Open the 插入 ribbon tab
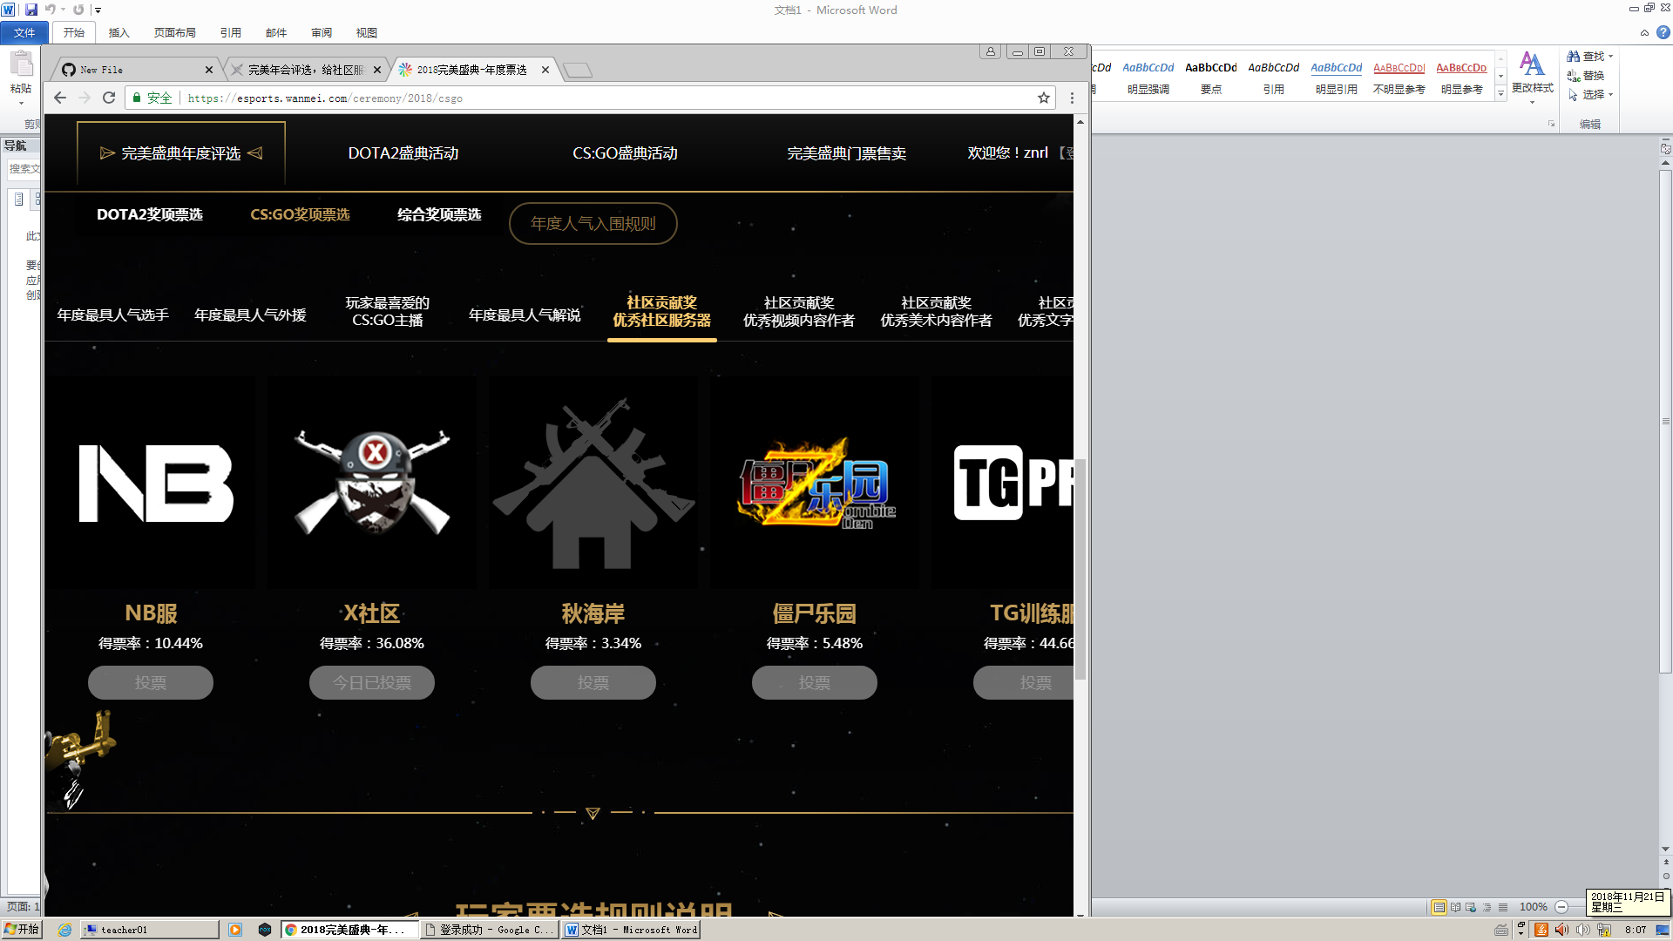 (119, 32)
